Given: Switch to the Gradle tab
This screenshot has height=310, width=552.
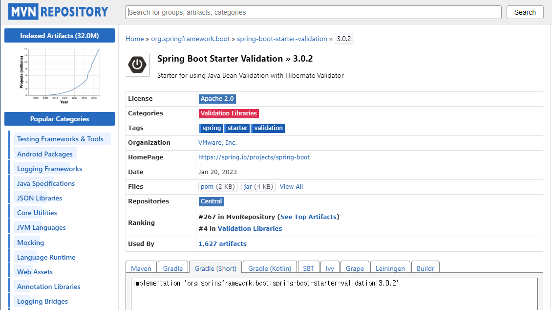Looking at the screenshot, I should (173, 268).
